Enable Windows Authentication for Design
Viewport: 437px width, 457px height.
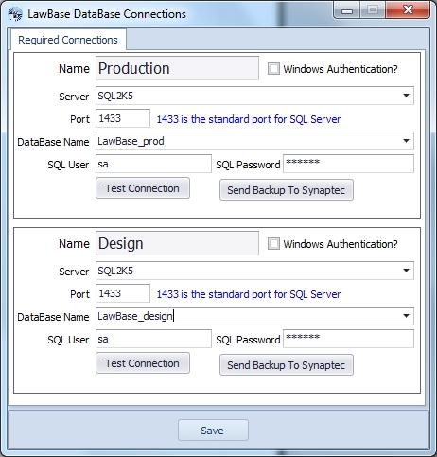click(x=273, y=244)
